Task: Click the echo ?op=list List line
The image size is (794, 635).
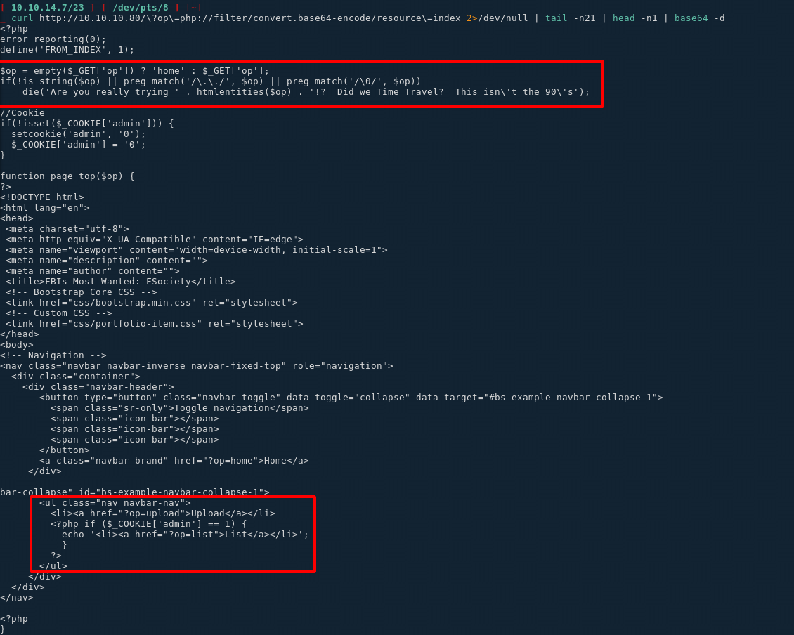Action: pos(186,535)
